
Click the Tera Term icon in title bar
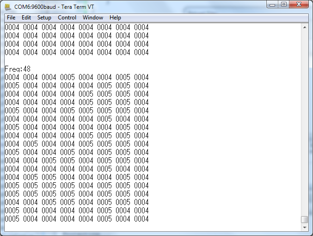click(8, 6)
